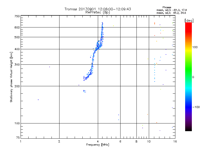Click frequency tick label '6'
This screenshot has width=206, height=154.
pos(120,141)
